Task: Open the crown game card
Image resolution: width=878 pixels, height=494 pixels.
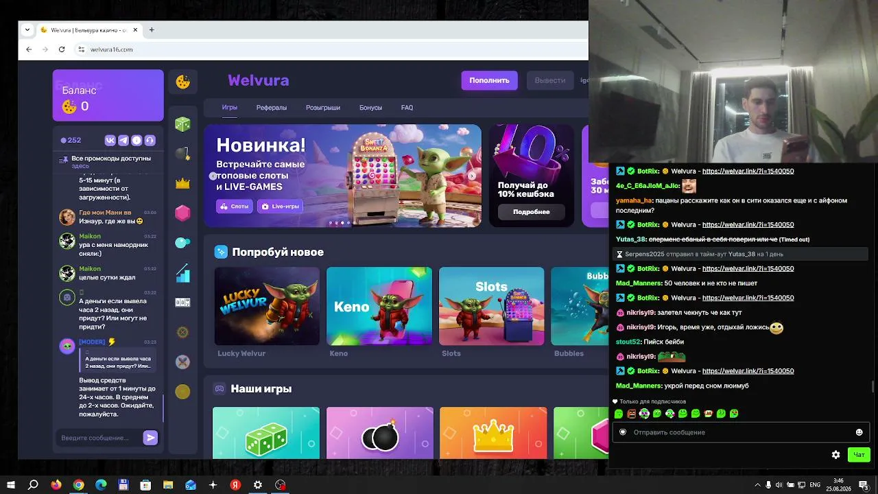Action: pyautogui.click(x=493, y=433)
